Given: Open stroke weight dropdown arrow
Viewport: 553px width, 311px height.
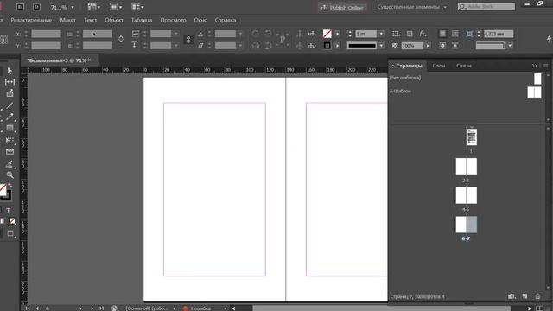Looking at the screenshot, I should point(381,34).
